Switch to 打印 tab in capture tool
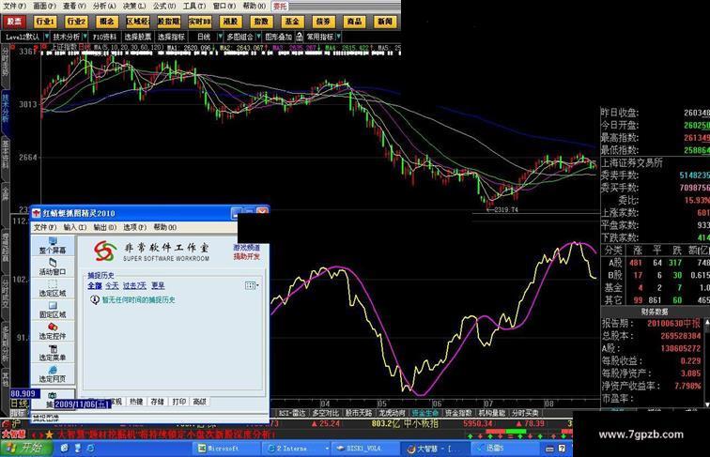The width and height of the screenshot is (710, 457). tap(178, 402)
